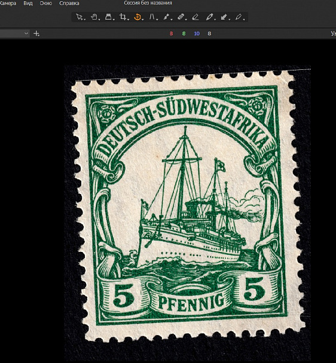Expand the dropdown left of plus button

pyautogui.click(x=26, y=33)
